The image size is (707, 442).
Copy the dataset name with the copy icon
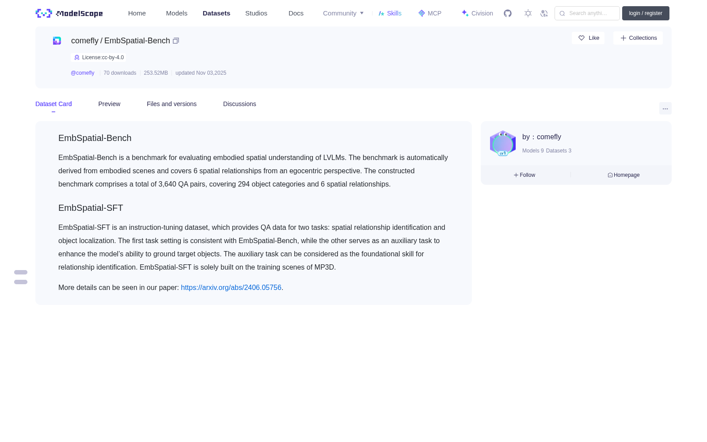(x=176, y=41)
